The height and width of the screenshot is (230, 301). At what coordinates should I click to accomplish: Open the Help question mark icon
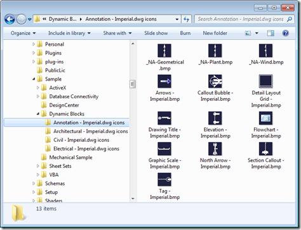pos(285,33)
